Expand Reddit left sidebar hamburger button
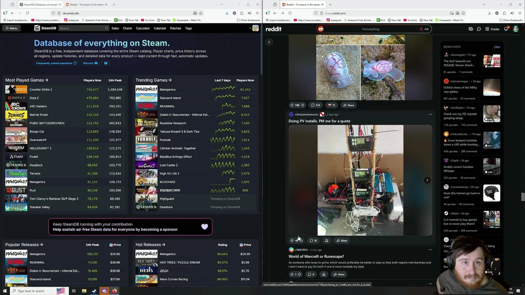The width and height of the screenshot is (525, 295). pos(269,42)
